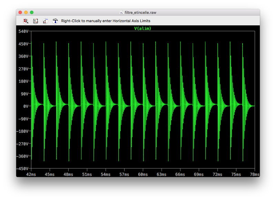Screen dimensions: 276x200
Task: Click the horizontal axis limits hint text
Action: (x=106, y=21)
